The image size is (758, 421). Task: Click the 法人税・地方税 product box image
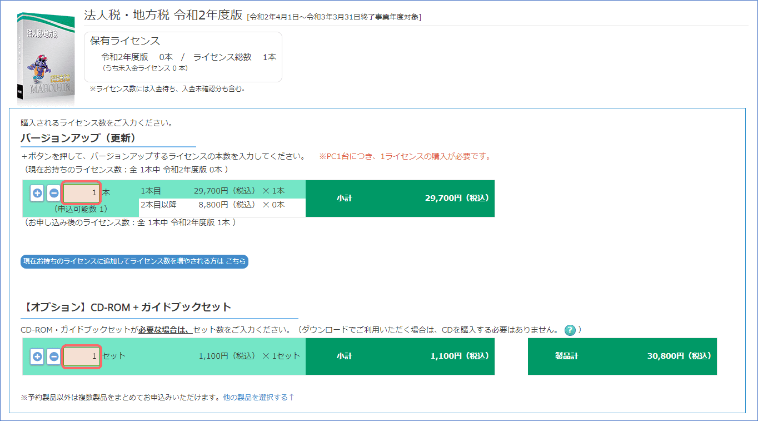pyautogui.click(x=47, y=58)
